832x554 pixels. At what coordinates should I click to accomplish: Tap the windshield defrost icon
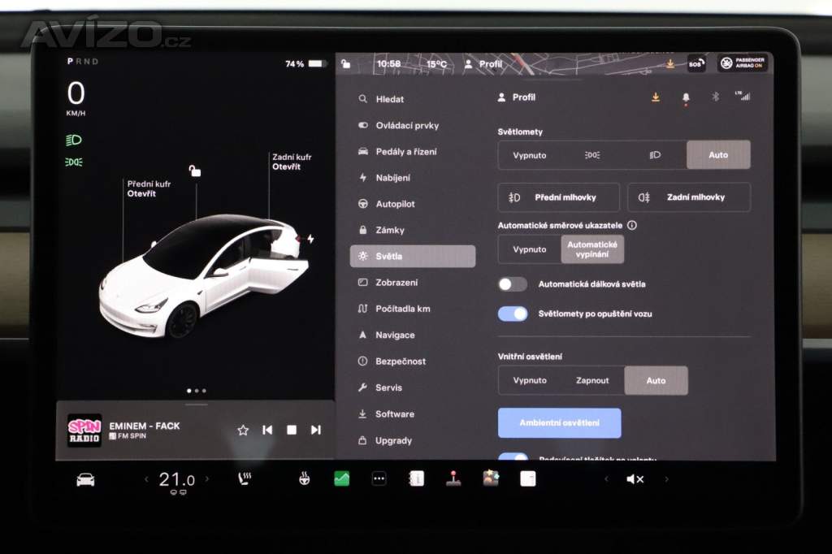click(x=304, y=479)
